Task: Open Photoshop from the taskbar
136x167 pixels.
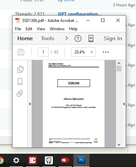Action: pos(81,160)
